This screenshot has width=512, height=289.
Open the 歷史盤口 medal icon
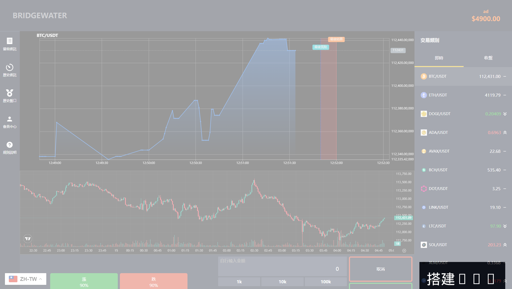coord(10,93)
